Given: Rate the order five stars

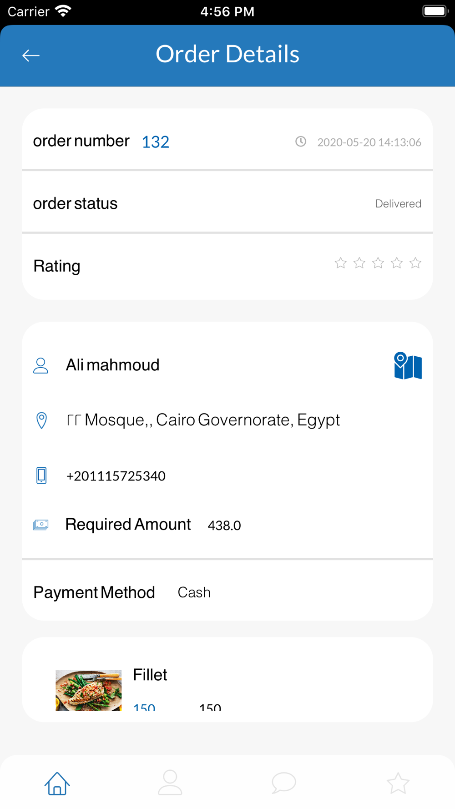Looking at the screenshot, I should click(x=415, y=263).
